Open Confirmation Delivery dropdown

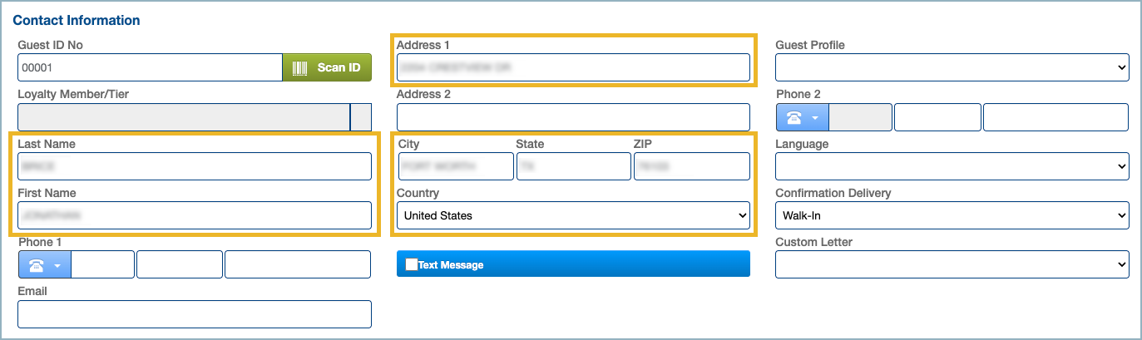(x=952, y=215)
